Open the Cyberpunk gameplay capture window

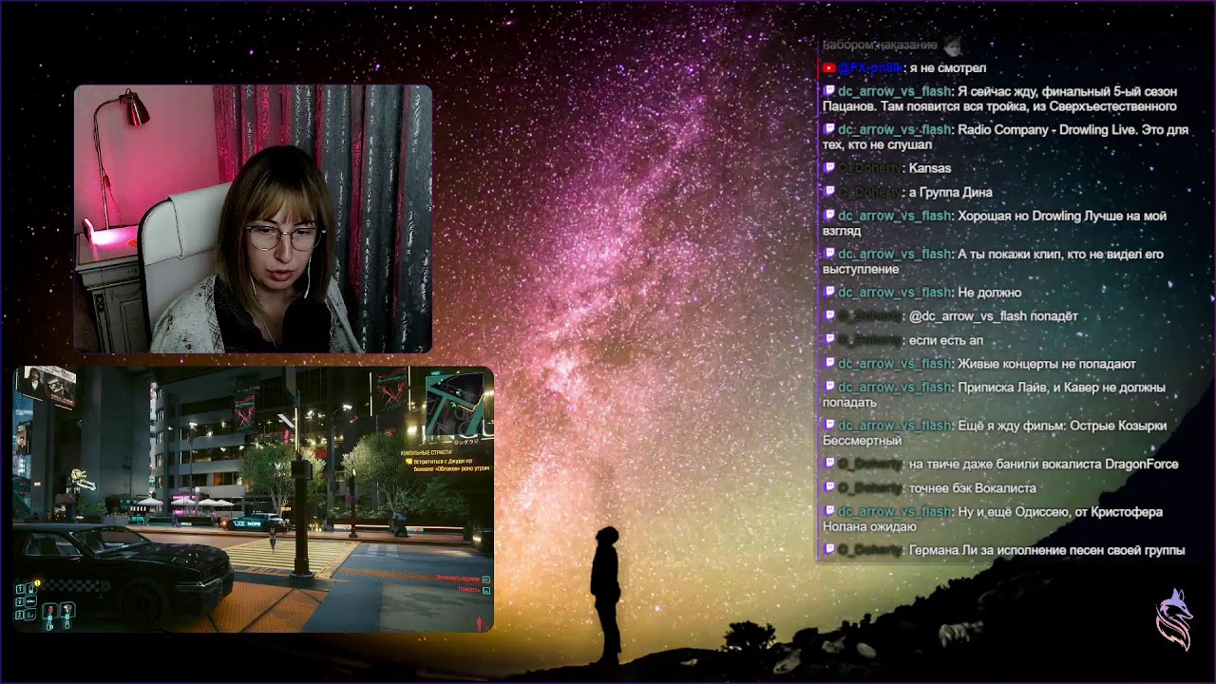coord(253,500)
